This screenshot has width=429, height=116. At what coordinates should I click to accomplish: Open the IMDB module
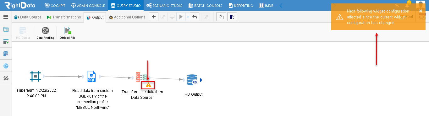266,6
